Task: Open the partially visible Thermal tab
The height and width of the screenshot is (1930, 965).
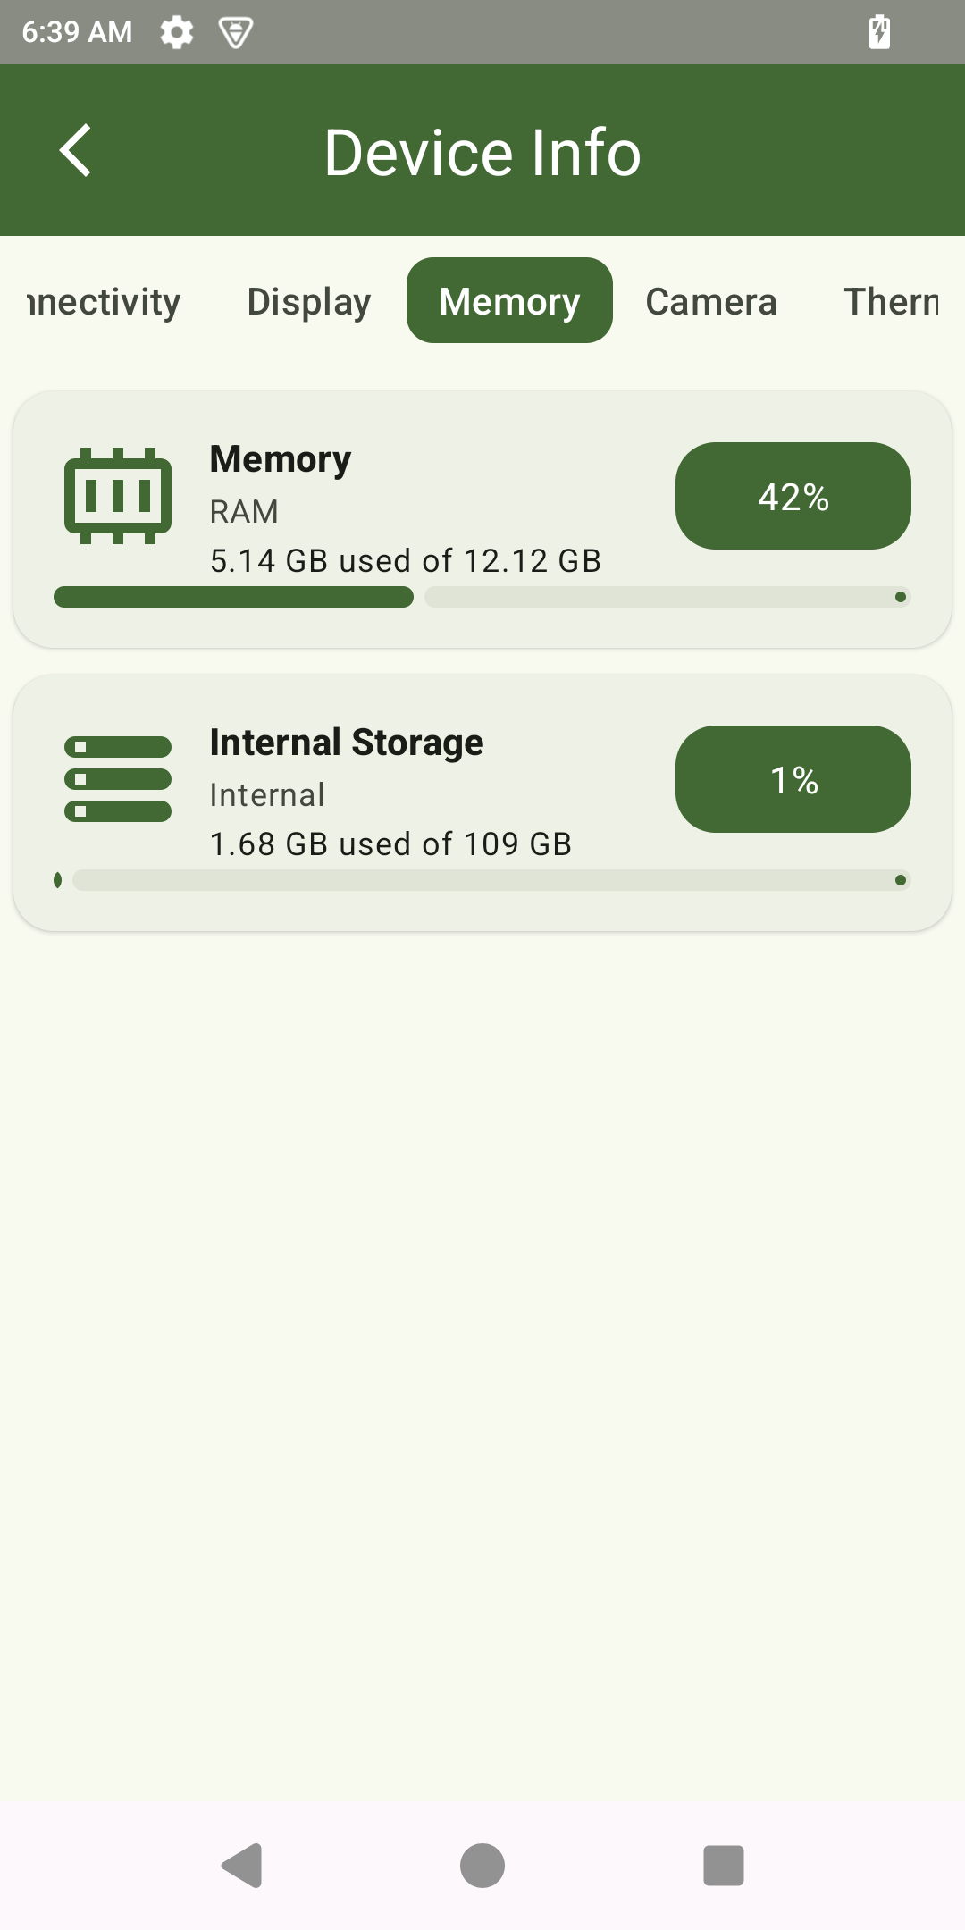Action: click(892, 301)
